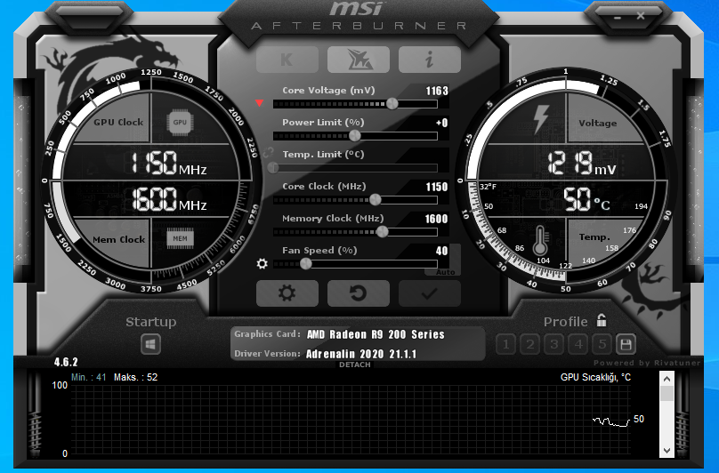This screenshot has width=719, height=473.
Task: Toggle the Windows startup icon
Action: click(x=151, y=344)
